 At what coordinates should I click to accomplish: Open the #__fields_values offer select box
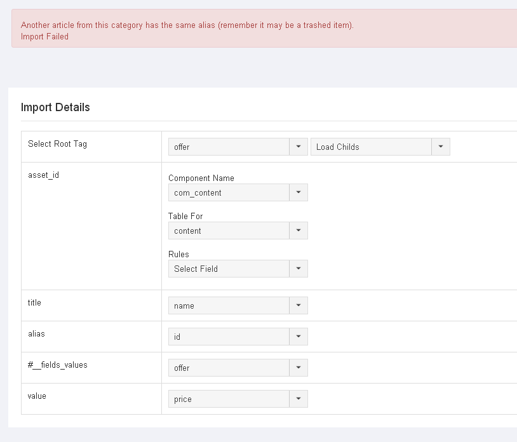pyautogui.click(x=238, y=368)
